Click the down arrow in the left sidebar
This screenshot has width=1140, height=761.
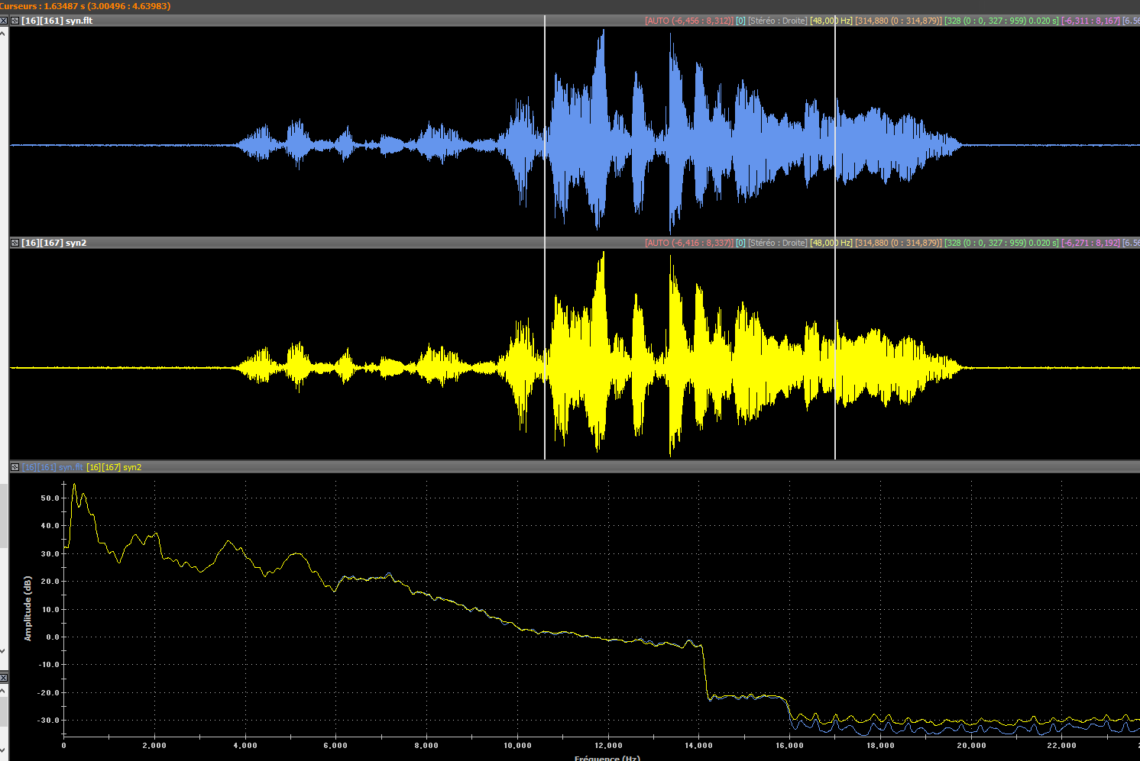[x=4, y=651]
